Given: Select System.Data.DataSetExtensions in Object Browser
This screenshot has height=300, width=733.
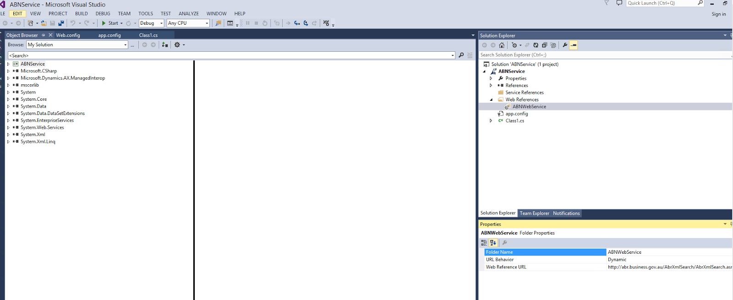Looking at the screenshot, I should 53,114.
